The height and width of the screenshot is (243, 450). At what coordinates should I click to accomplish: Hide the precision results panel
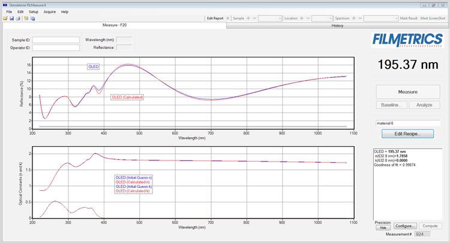(383, 228)
